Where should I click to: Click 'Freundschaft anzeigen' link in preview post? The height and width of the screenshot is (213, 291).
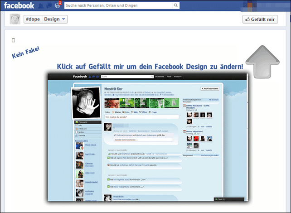[x=160, y=131]
